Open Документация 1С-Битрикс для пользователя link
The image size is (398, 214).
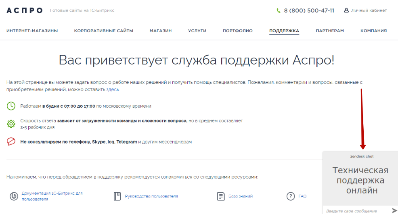pyautogui.click(x=52, y=196)
